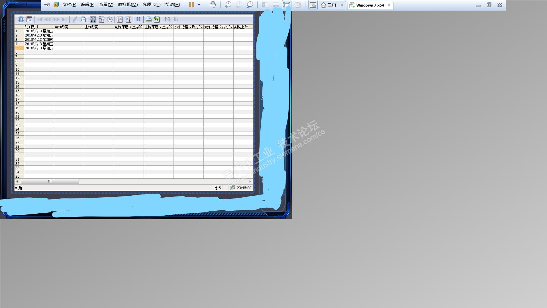Click the print table printer icon

pos(148,19)
